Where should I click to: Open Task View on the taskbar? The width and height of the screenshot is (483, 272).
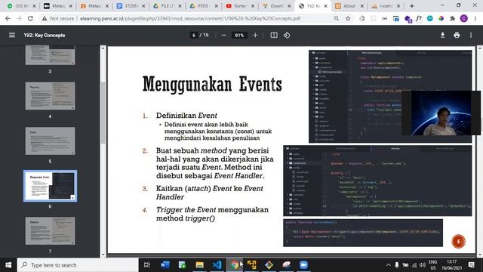pos(147,265)
